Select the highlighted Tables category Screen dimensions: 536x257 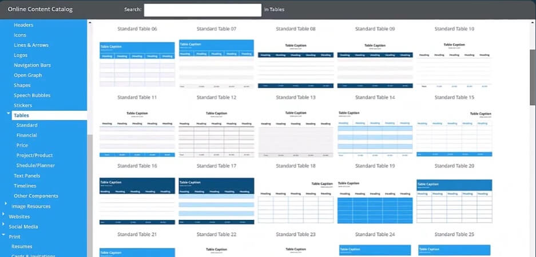[49, 115]
